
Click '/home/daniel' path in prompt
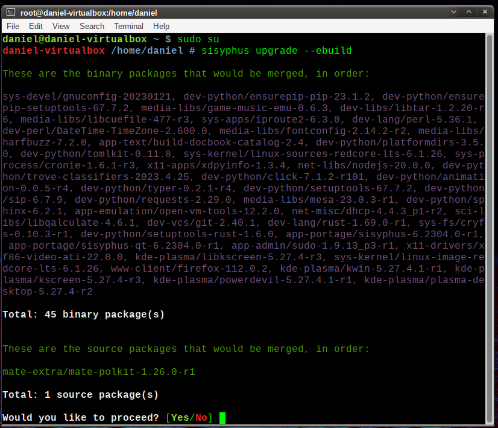147,51
